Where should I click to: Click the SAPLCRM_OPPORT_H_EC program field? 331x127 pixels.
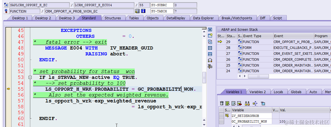pyautogui.click(x=39, y=5)
